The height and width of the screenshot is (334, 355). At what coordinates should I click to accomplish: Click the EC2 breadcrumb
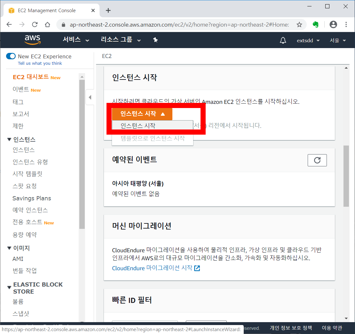click(107, 56)
